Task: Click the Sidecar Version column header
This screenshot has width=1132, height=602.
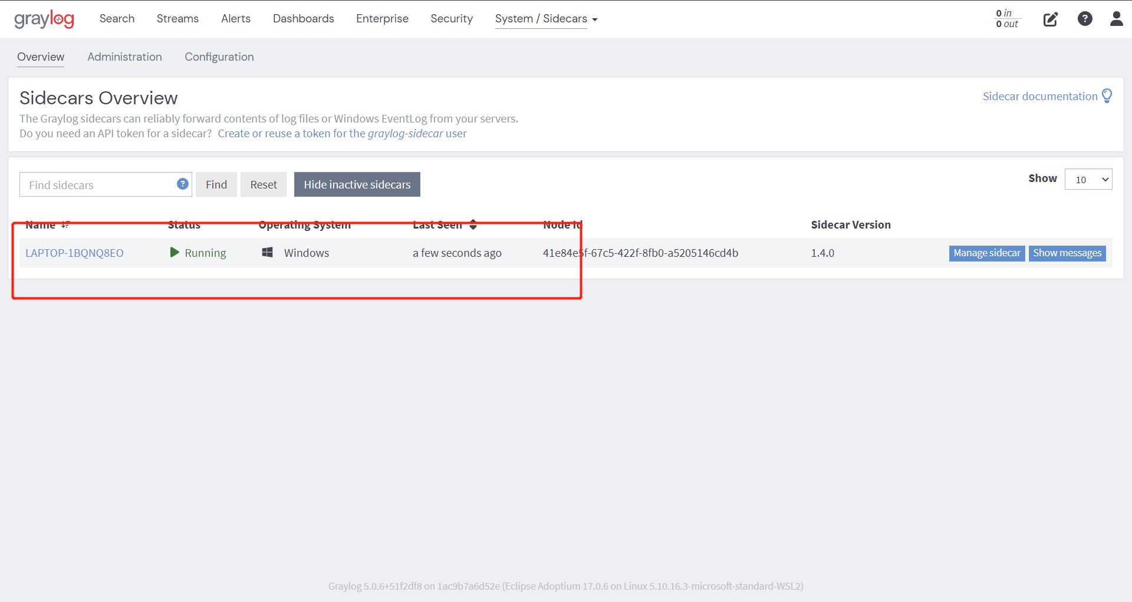Action: 851,224
